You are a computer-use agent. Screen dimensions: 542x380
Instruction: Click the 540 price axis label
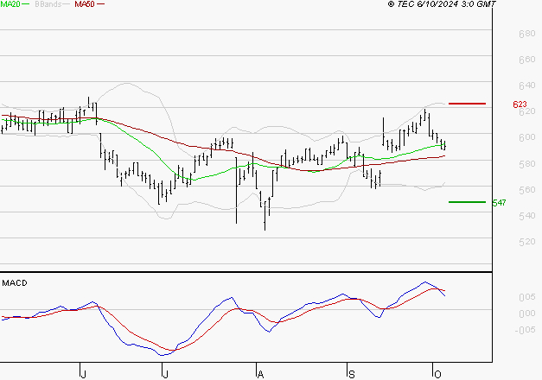[x=526, y=216]
